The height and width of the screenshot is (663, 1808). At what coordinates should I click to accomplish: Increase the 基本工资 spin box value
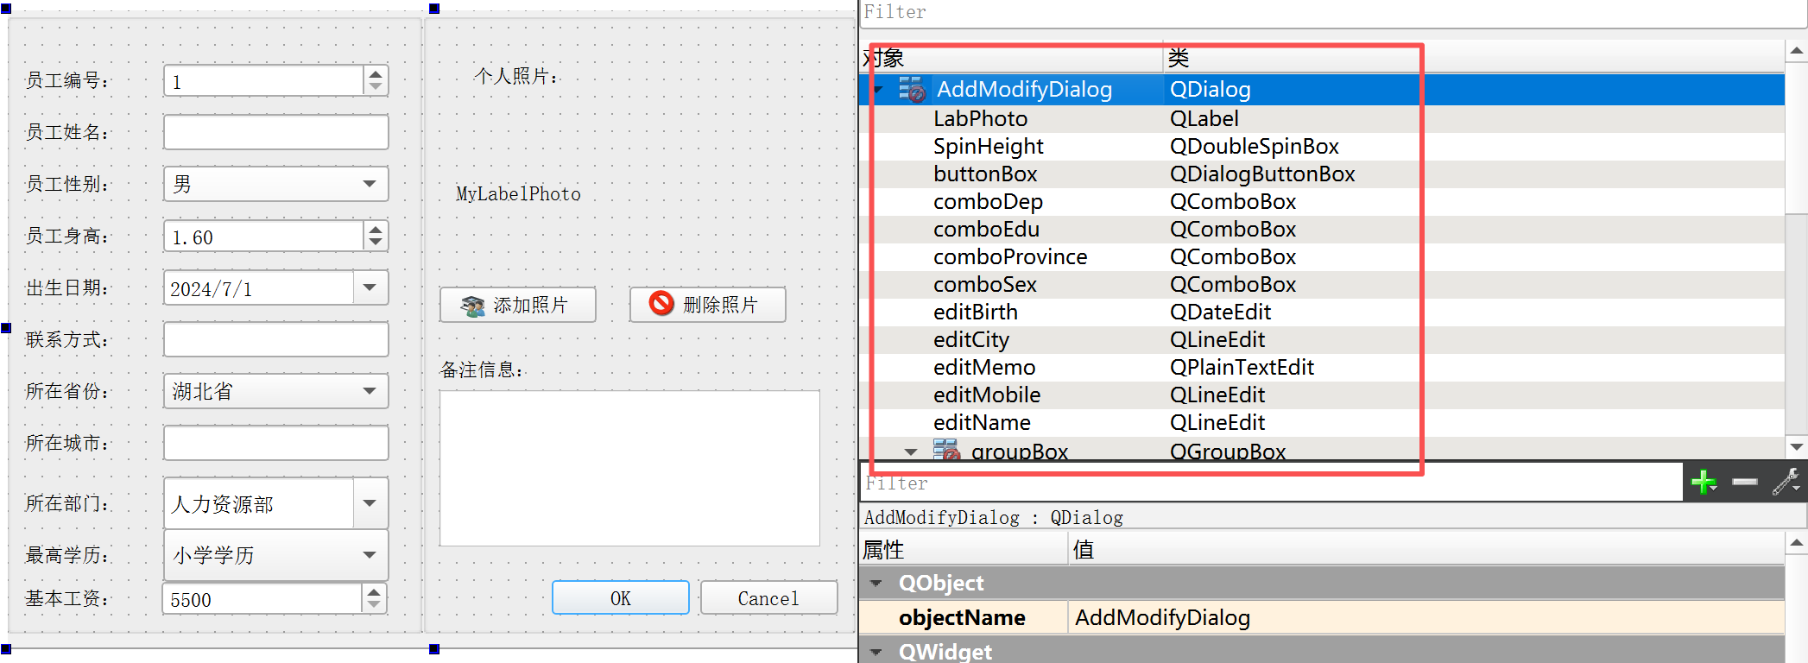coord(374,592)
